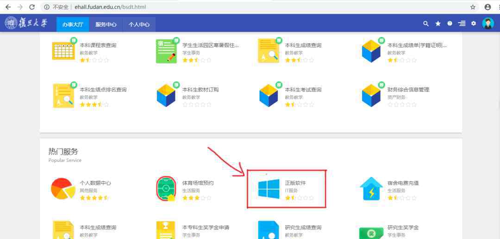500x239 pixels.
Task: Click the 本科生考试查询 link
Action: point(303,90)
